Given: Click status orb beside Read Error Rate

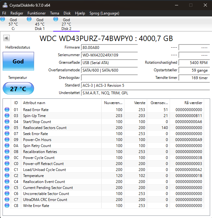Looking at the screenshot, I should (x=7, y=109).
